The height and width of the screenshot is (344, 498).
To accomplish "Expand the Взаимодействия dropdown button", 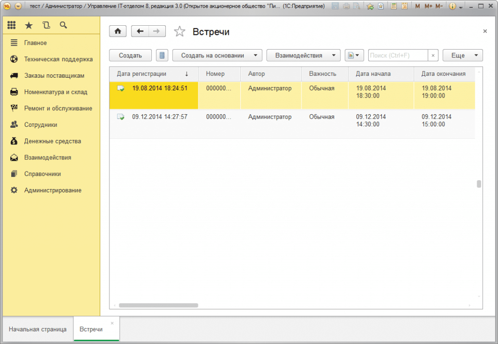I will pyautogui.click(x=303, y=55).
